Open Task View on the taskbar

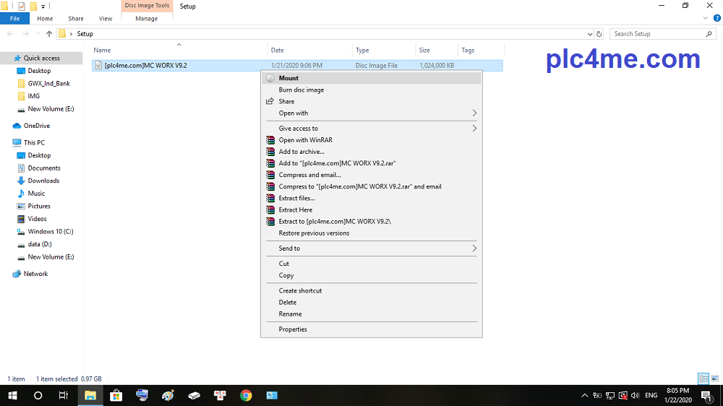click(64, 395)
